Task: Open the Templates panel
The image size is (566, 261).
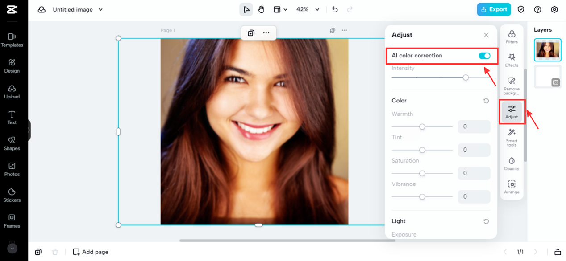Action: coord(12,40)
